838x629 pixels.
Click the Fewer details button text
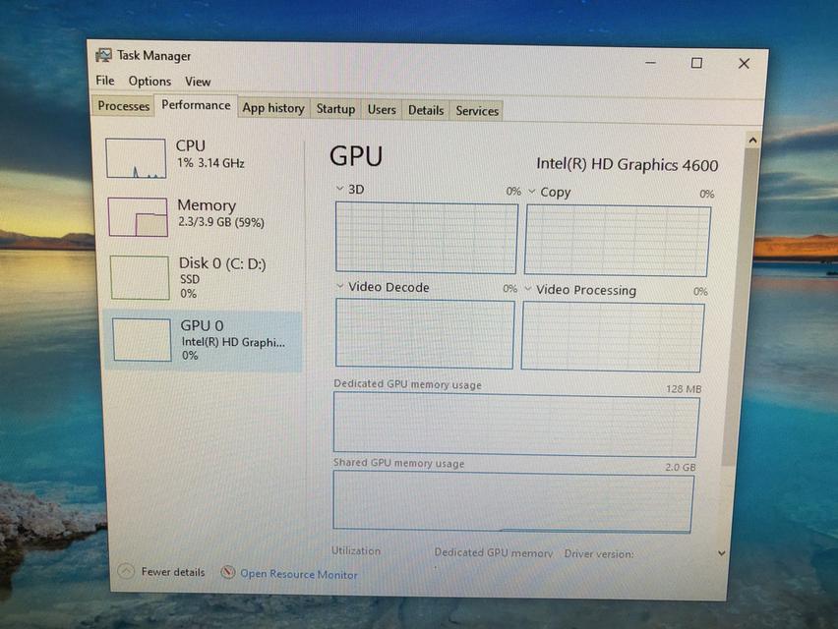tap(173, 572)
